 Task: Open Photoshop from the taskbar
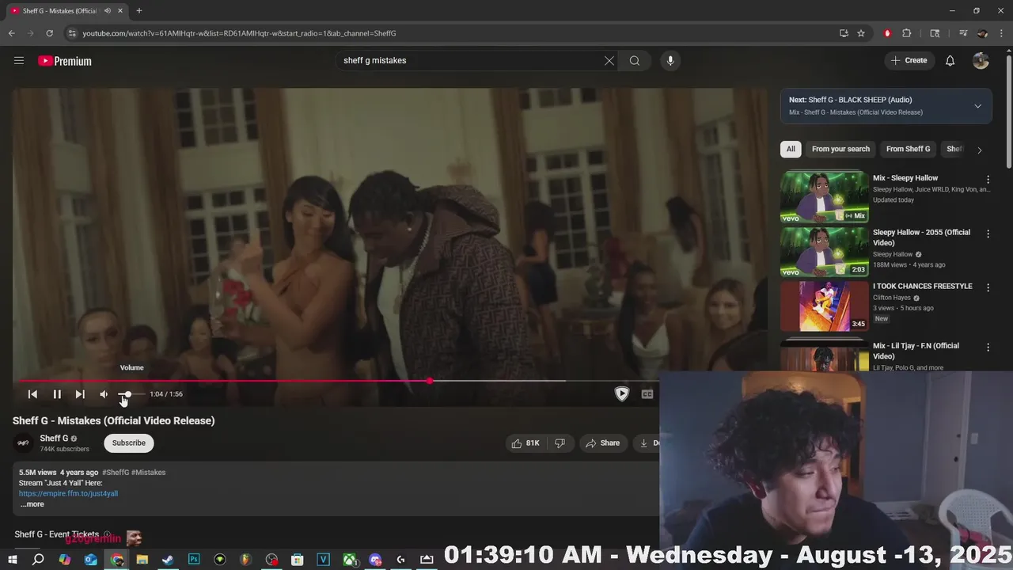pos(194,560)
